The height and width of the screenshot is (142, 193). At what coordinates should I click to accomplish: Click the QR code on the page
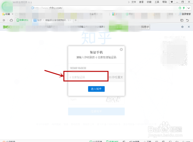click(x=175, y=53)
